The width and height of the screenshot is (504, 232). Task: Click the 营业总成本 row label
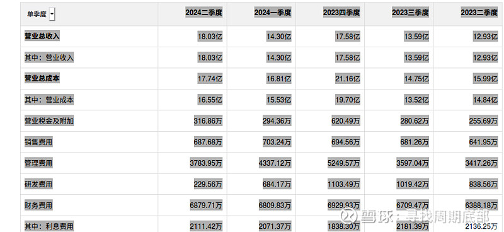click(x=42, y=78)
